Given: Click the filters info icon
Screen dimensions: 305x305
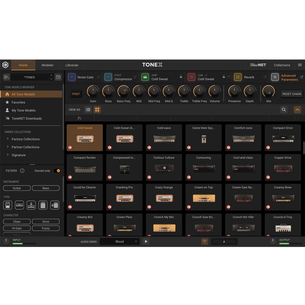Looking at the screenshot, I should click(x=22, y=170).
